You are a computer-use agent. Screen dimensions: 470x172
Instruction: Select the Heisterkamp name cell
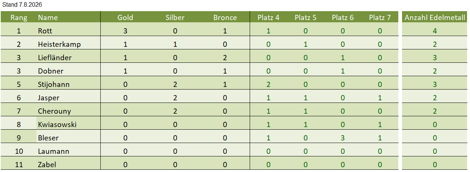coord(68,44)
